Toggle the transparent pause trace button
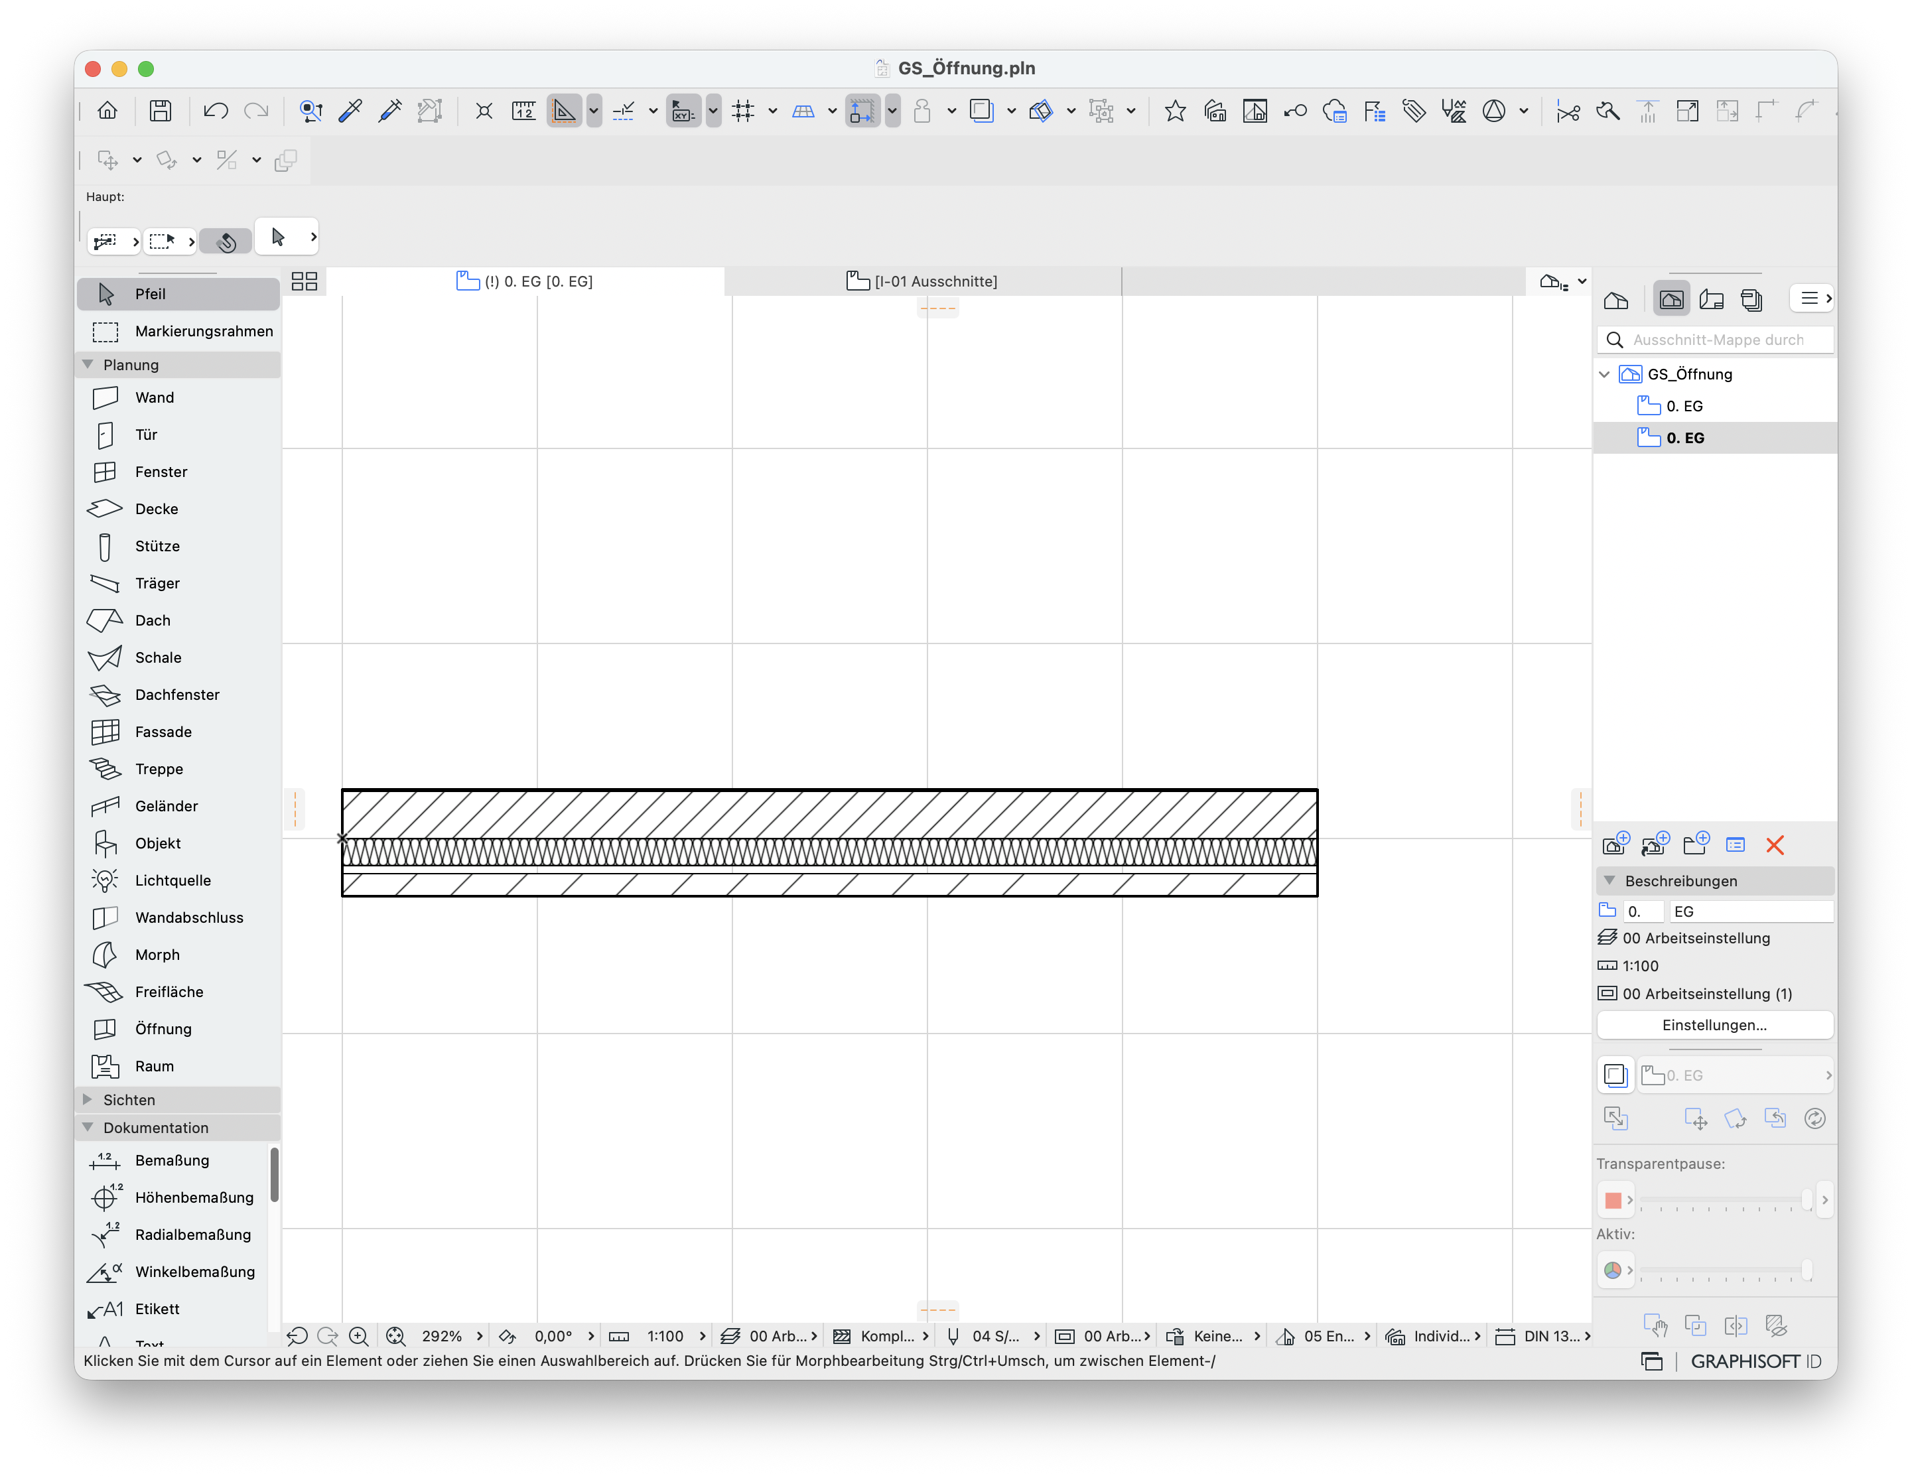Image resolution: width=1912 pixels, height=1478 pixels. click(1616, 1075)
